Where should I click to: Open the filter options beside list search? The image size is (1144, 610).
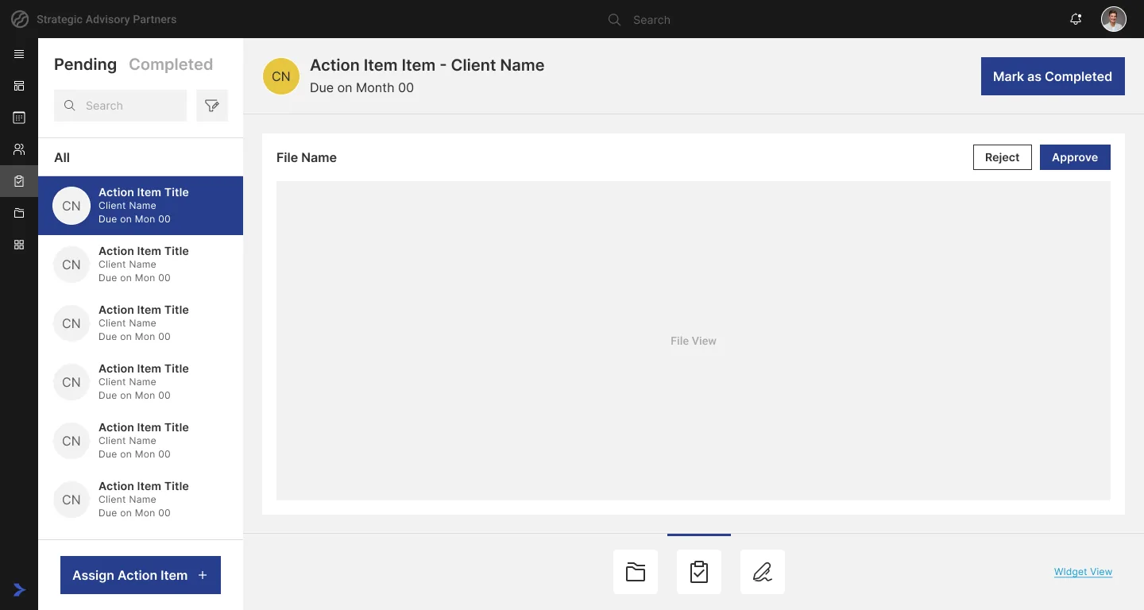pyautogui.click(x=212, y=106)
